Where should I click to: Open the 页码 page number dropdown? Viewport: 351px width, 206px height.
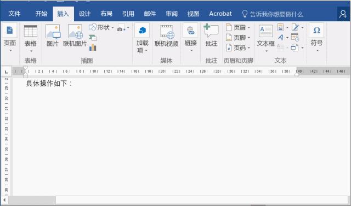point(238,48)
